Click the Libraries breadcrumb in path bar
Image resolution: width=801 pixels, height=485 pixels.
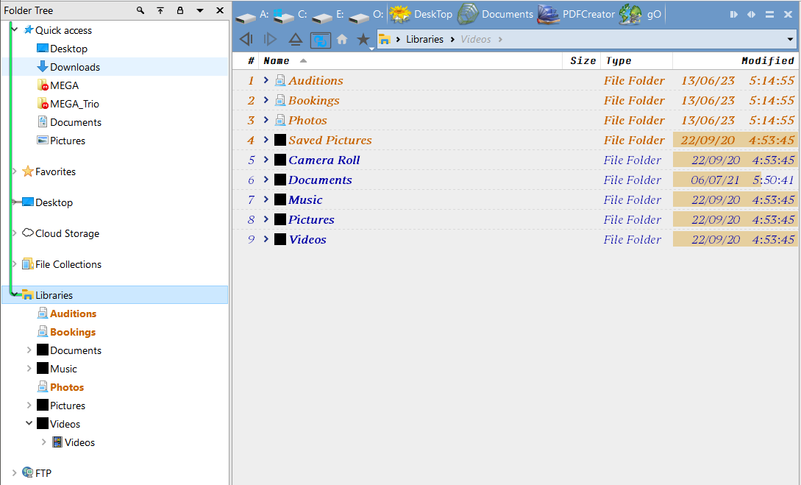[424, 40]
